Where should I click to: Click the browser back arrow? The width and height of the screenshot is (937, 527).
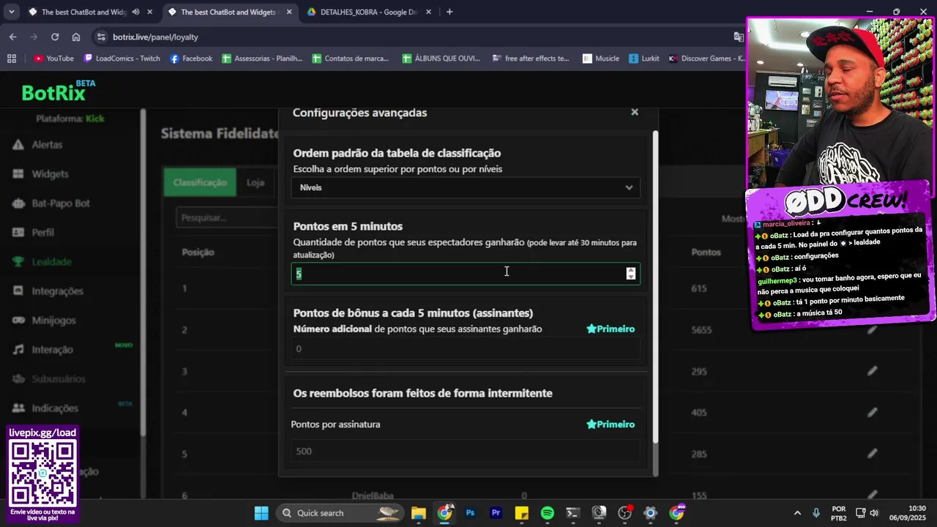tap(13, 37)
